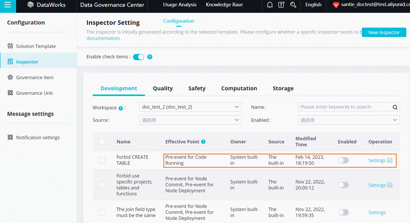Click the Enable check items help icon
This screenshot has width=410, height=223.
pyautogui.click(x=150, y=57)
